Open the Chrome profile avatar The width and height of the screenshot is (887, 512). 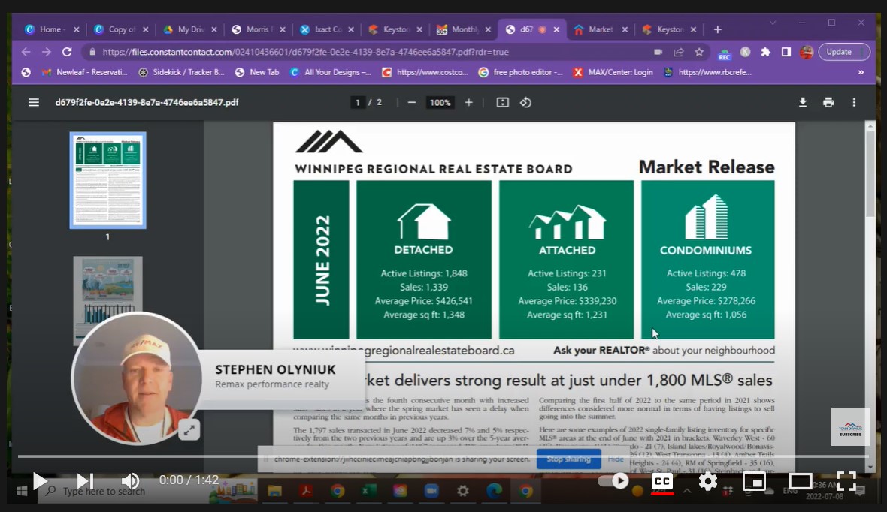(x=806, y=52)
